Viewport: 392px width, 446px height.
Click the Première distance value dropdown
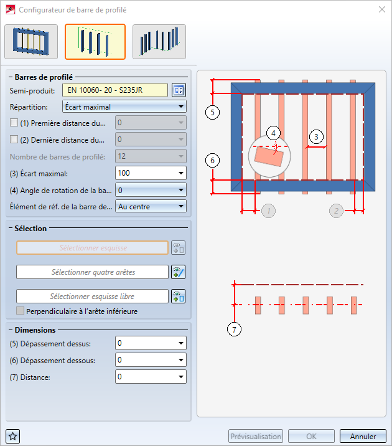(x=151, y=123)
